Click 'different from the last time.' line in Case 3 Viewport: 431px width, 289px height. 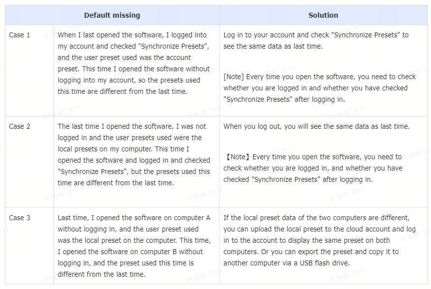101,274
